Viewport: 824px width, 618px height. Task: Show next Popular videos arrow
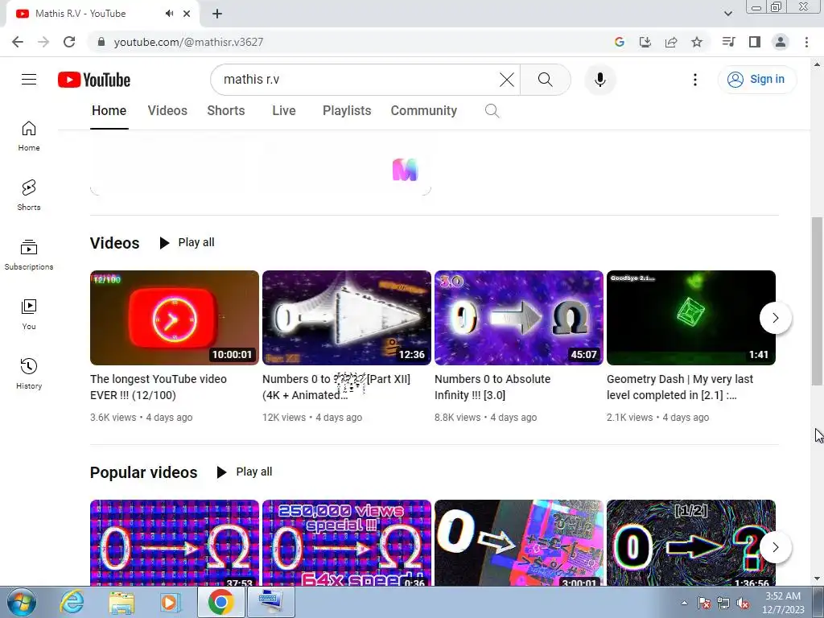click(x=775, y=547)
